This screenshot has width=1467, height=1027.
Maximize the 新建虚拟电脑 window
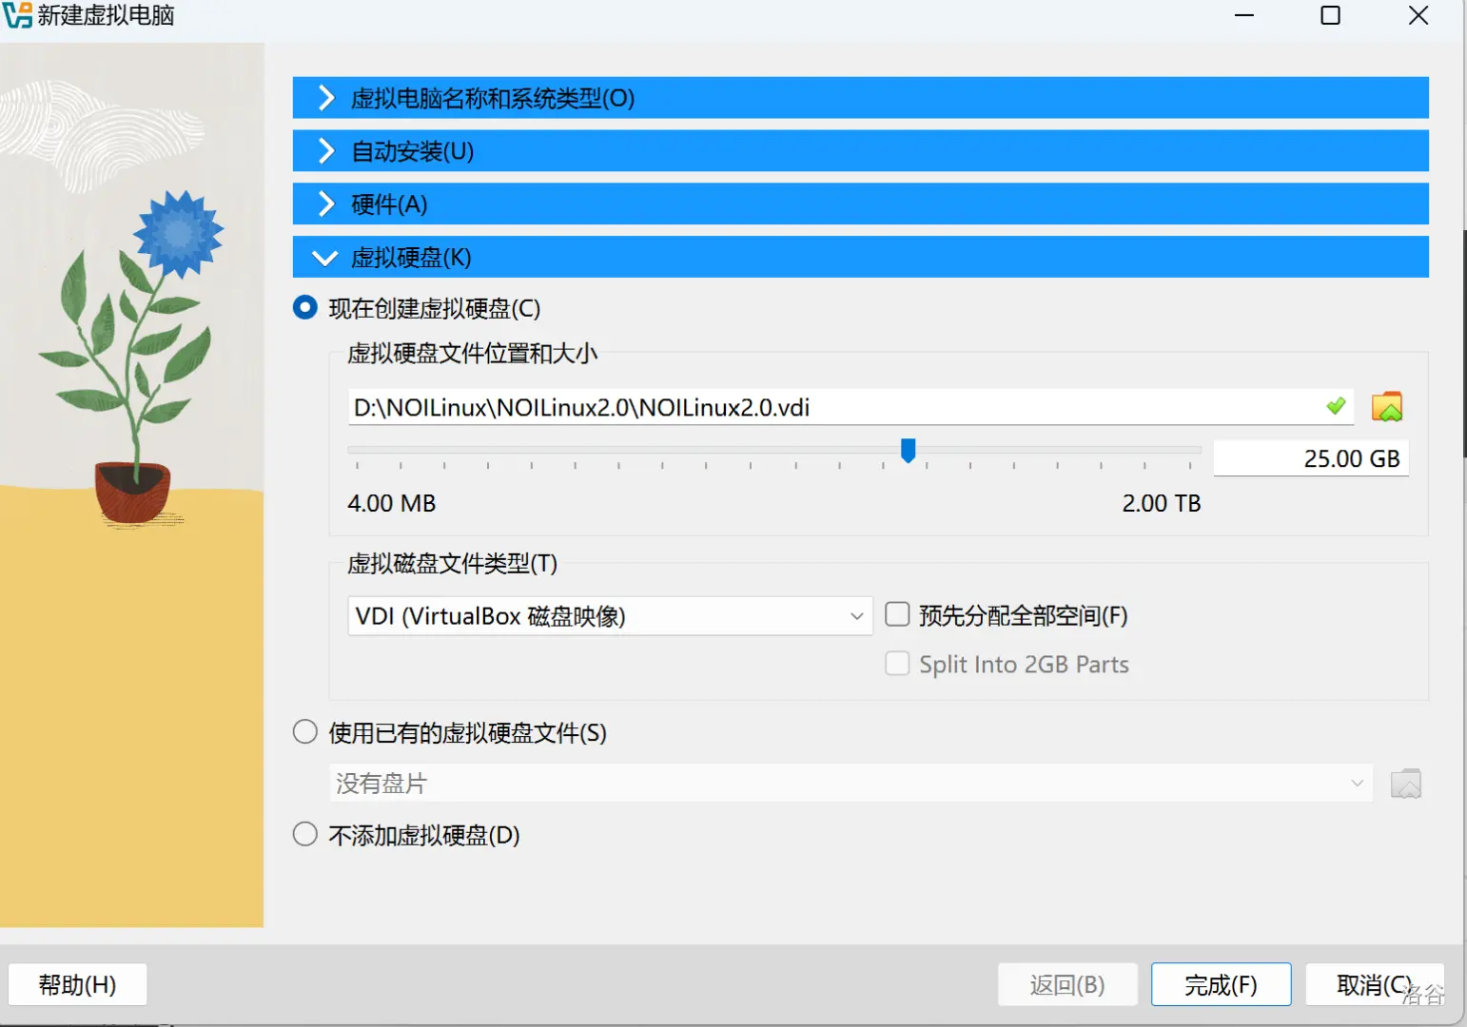pos(1330,15)
